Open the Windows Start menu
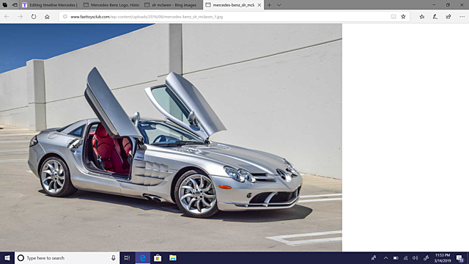Image resolution: width=469 pixels, height=264 pixels. [x=7, y=257]
